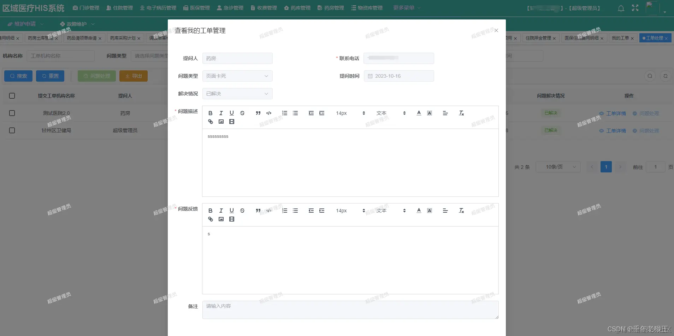Apply strikethrough in the description toolbar
674x336 pixels.
click(x=242, y=113)
